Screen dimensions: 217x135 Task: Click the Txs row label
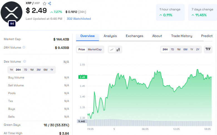tap(10, 101)
